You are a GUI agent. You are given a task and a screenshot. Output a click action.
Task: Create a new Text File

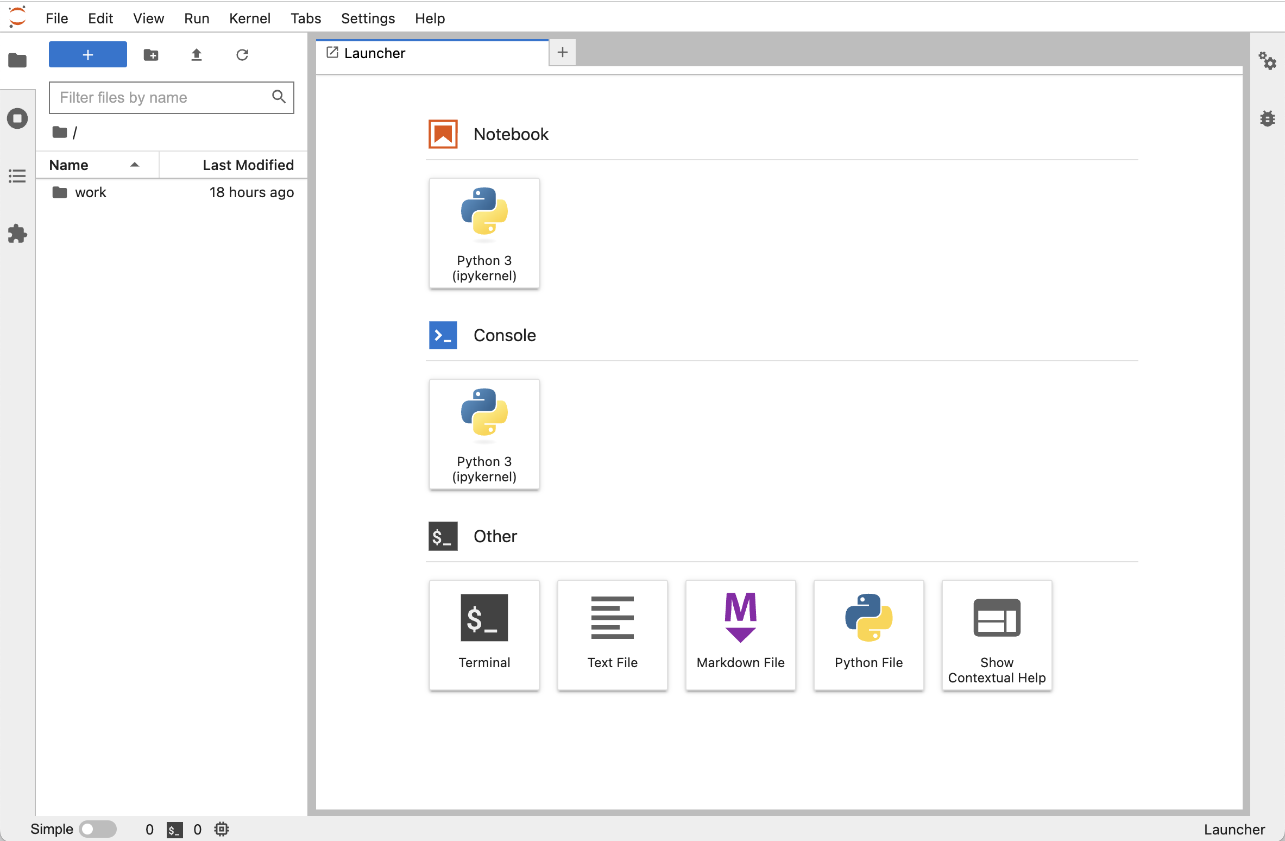click(612, 635)
